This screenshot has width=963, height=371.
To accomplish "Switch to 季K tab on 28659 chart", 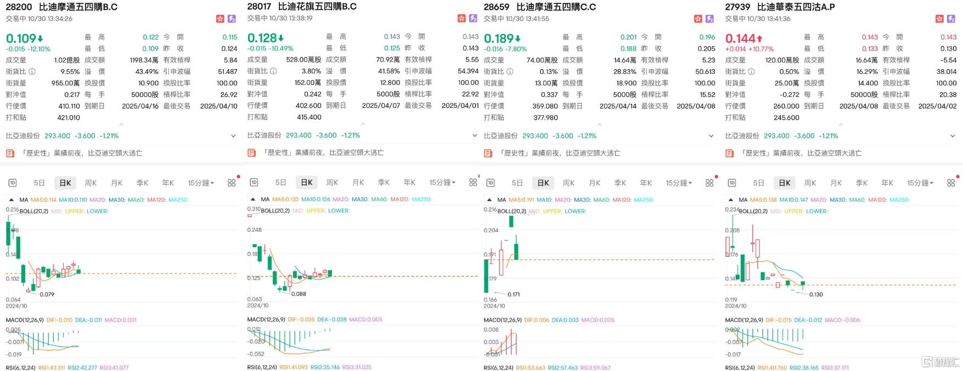I will point(621,183).
